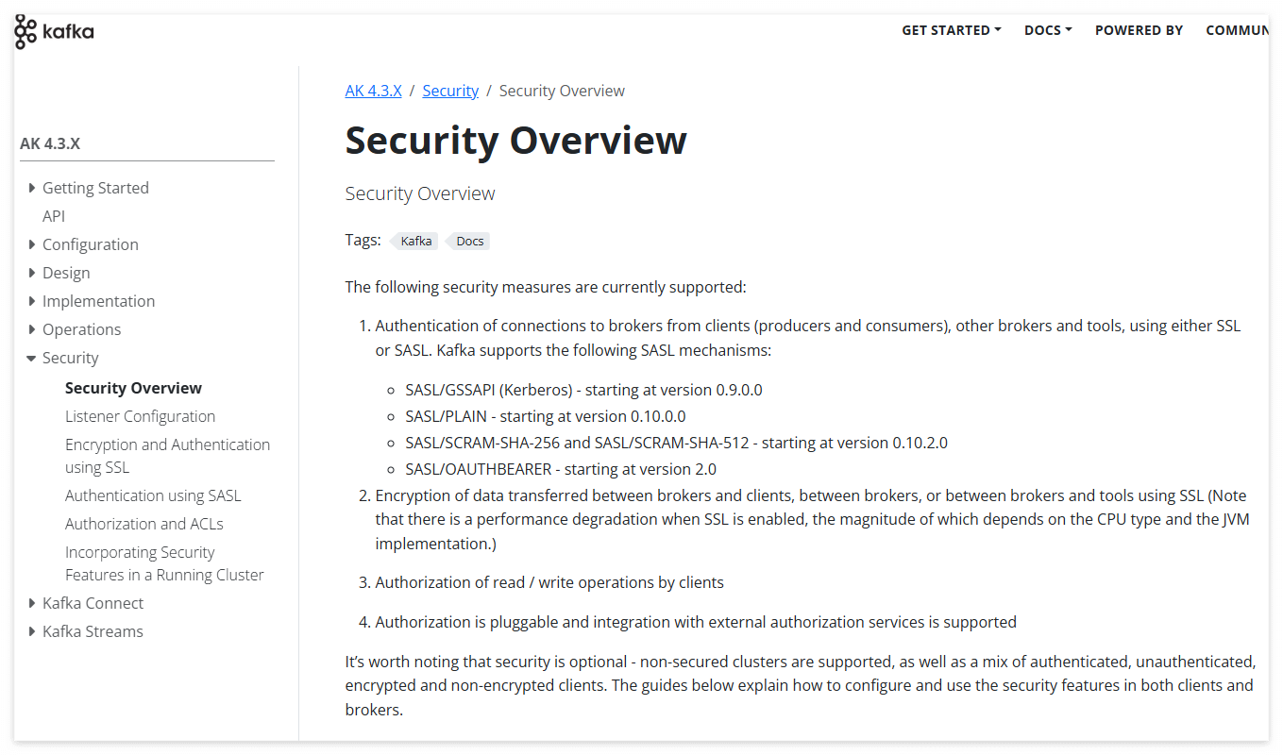Expand the Kafka Streams section arrow
1283x755 pixels.
coord(32,631)
